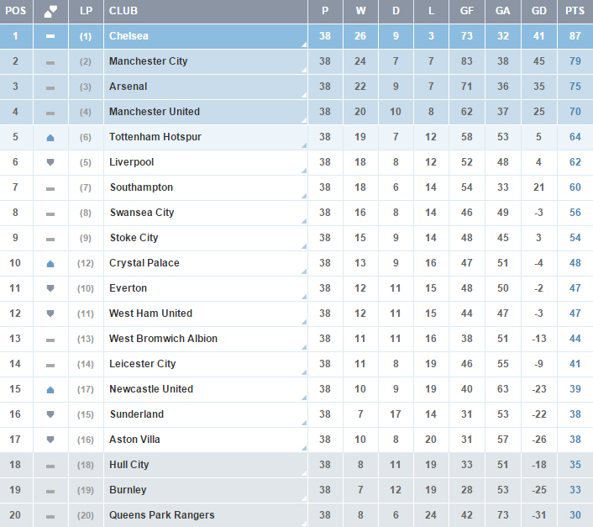Click the LP column header
This screenshot has width=593, height=527.
pos(86,11)
